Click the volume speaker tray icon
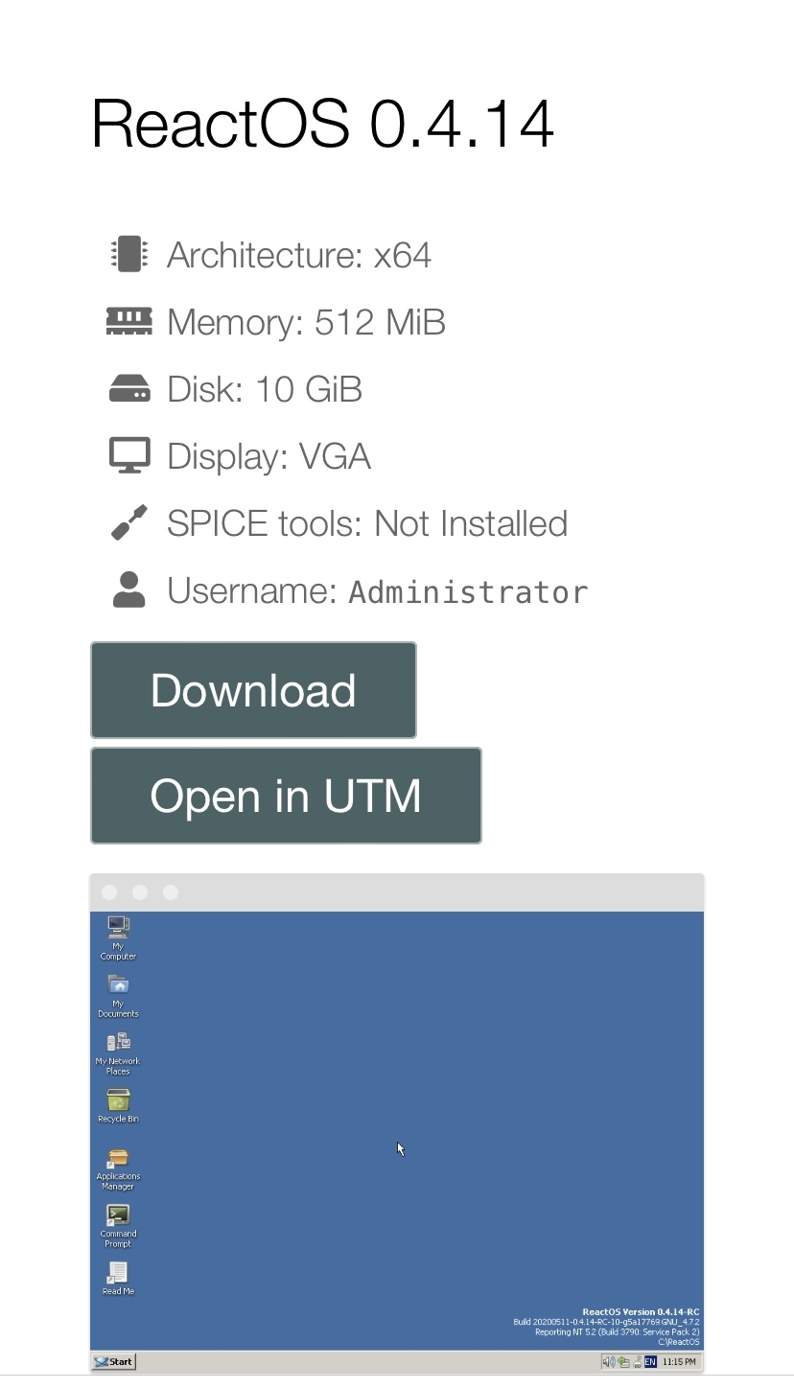This screenshot has height=1388, width=794. click(609, 1361)
